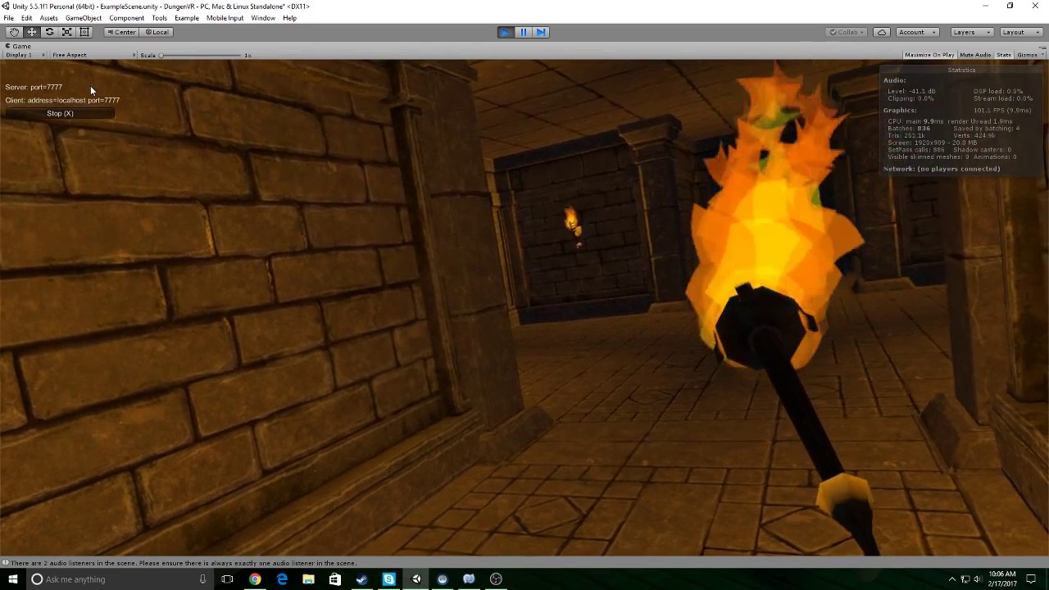The width and height of the screenshot is (1049, 590).
Task: Open the Layers dropdown
Action: [972, 32]
